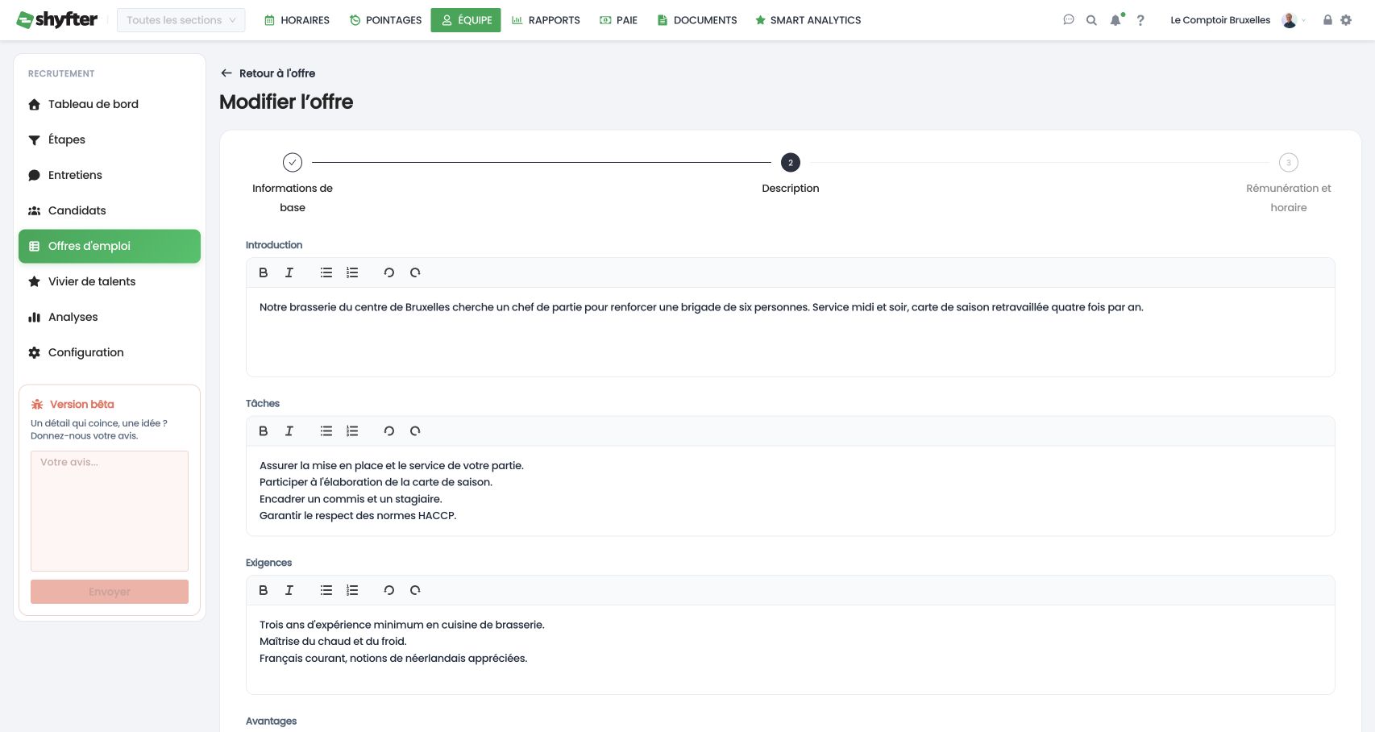Insert bullet list in Introduction editor
Image resolution: width=1375 pixels, height=732 pixels.
pyautogui.click(x=326, y=272)
